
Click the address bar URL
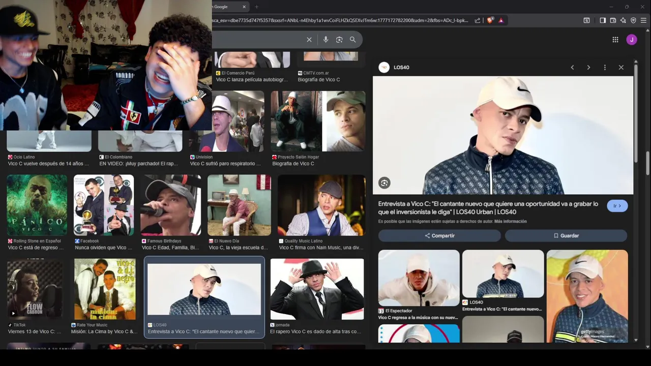341,20
